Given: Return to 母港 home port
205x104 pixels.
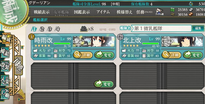Looking at the screenshot, I should coord(18,66).
